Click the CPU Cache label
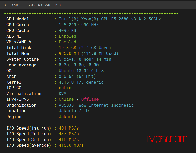The height and width of the screenshot is (153, 196). pos(18,31)
